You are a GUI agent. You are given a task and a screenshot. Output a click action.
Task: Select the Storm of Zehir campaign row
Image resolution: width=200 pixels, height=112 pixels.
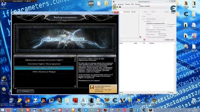click(44, 68)
